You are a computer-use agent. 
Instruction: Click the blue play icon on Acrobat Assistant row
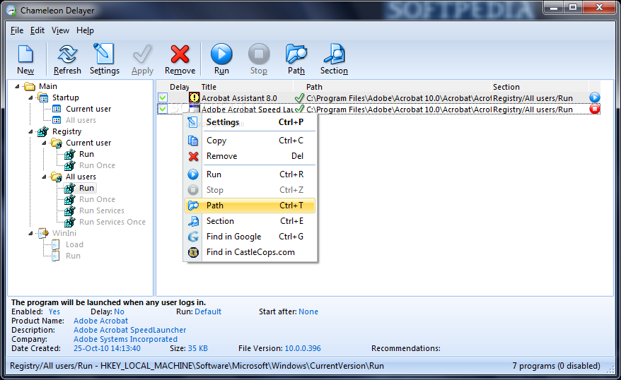tap(594, 97)
